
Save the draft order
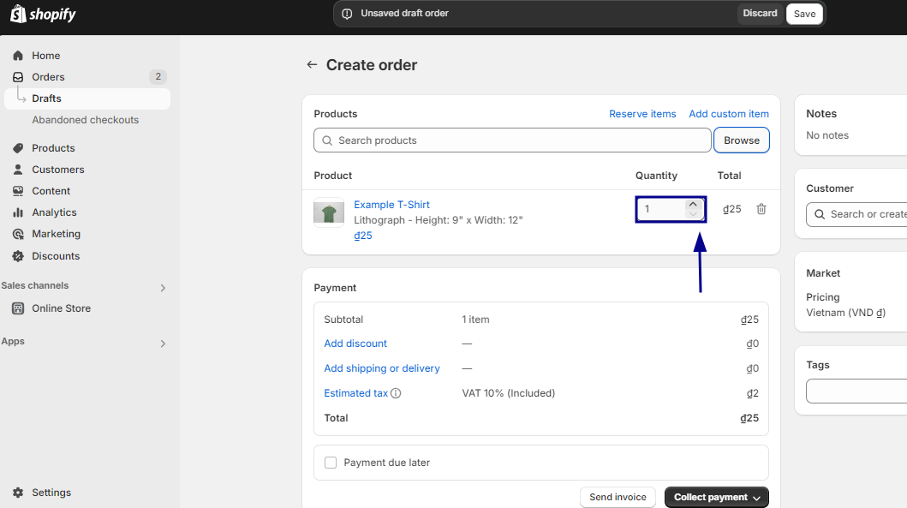[x=804, y=14]
